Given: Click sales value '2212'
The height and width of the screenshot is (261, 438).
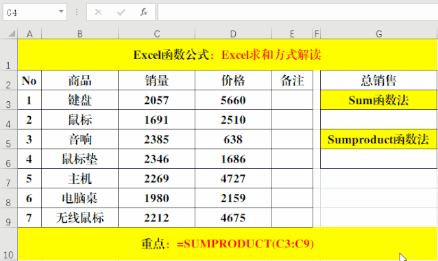Looking at the screenshot, I should (157, 217).
